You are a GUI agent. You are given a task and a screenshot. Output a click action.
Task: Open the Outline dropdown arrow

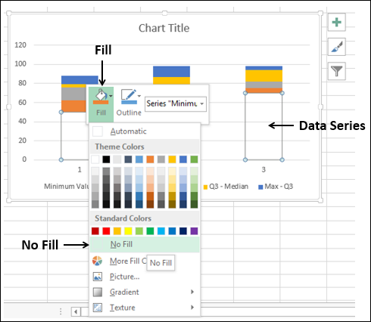coord(139,96)
